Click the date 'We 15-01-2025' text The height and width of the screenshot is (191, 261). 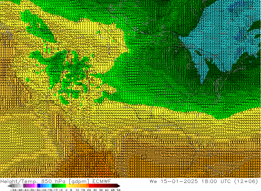pos(174,181)
